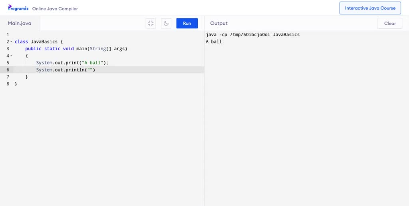
Task: Click inside the "A ball" string on line 5
Action: pyautogui.click(x=93, y=63)
